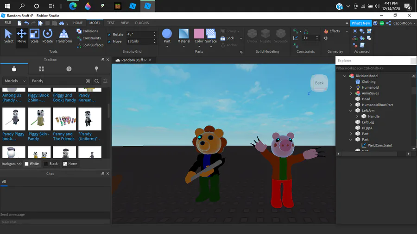This screenshot has width=417, height=234.
Task: Lock the selected part
Action: tap(227, 38)
